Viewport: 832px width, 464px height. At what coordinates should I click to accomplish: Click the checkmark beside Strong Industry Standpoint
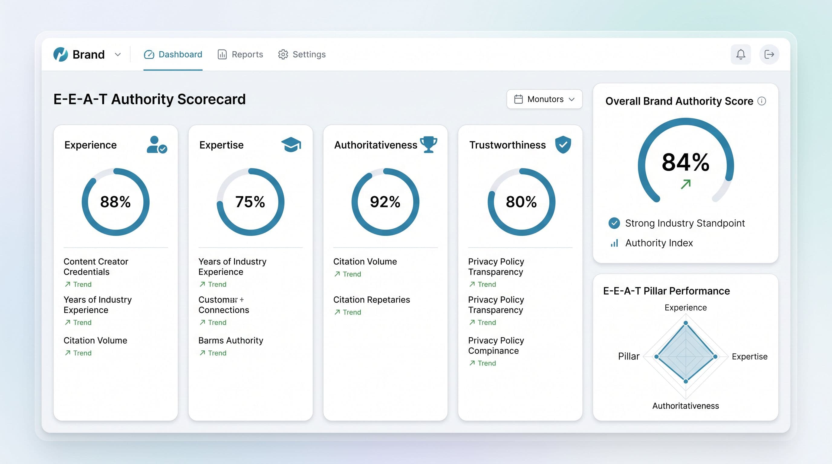pos(614,223)
